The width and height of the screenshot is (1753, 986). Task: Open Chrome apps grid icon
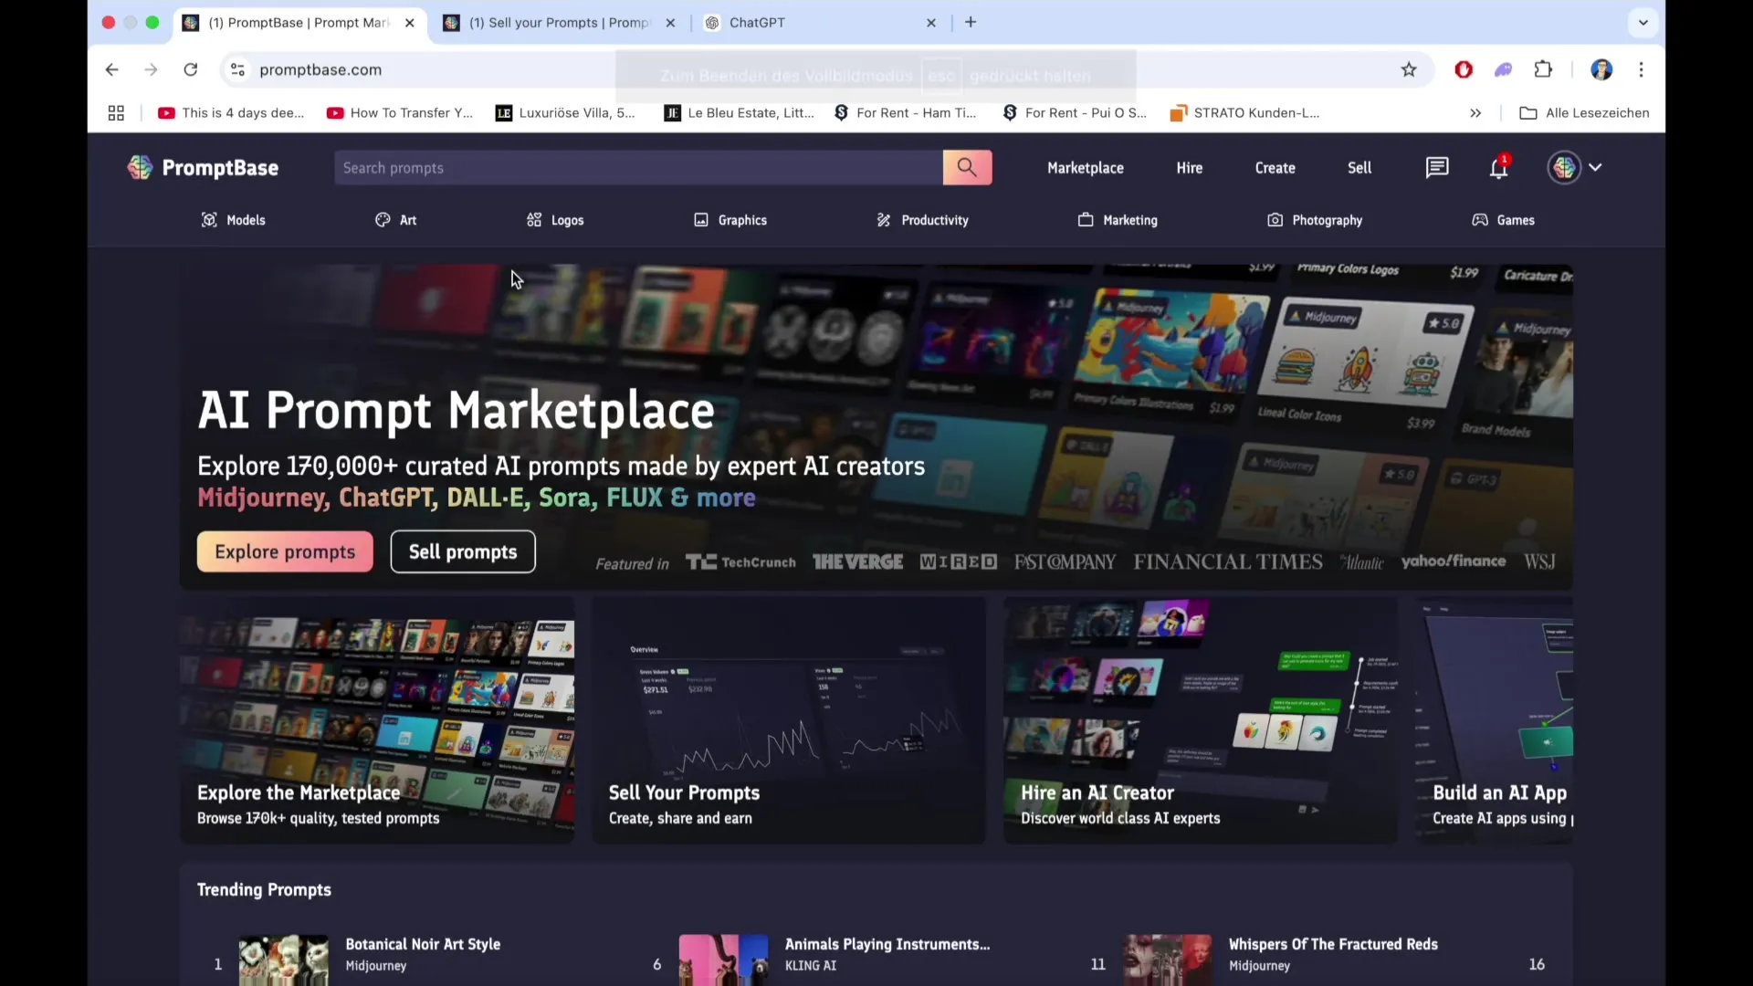(x=116, y=113)
